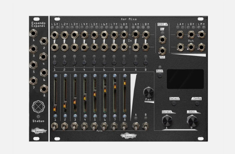The width and height of the screenshot is (235, 154).
Task: Flip the channel 8 mute toggle switch
Action: pyautogui.click(x=124, y=126)
